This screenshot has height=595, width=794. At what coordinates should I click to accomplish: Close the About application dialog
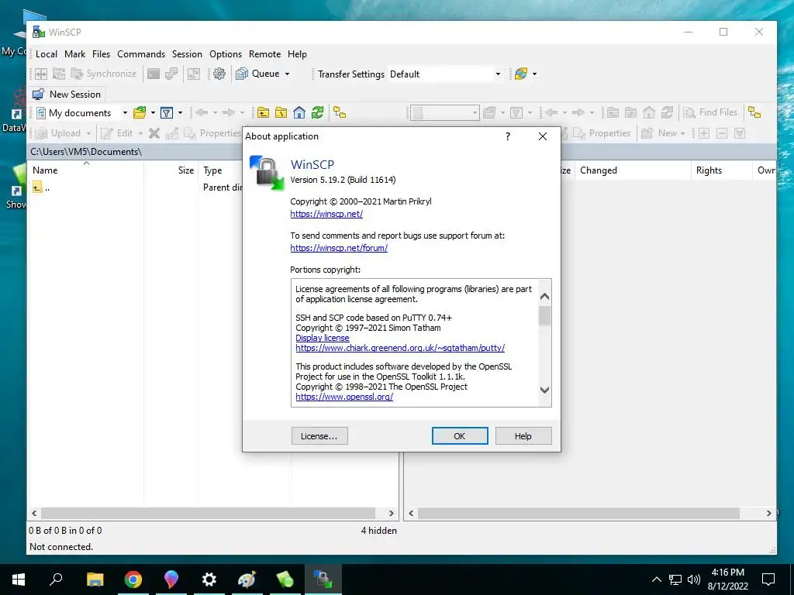coord(542,136)
